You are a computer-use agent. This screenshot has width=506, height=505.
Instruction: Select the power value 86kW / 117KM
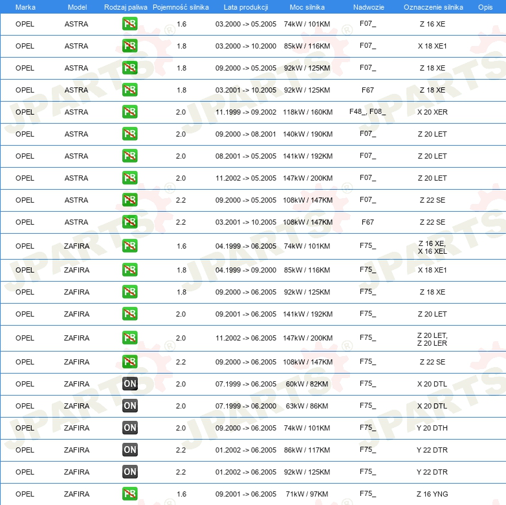click(307, 450)
